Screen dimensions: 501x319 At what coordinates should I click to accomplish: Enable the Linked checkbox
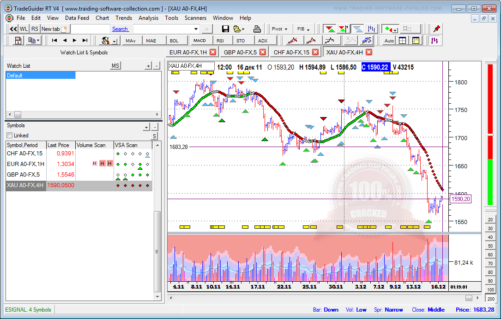coord(10,136)
